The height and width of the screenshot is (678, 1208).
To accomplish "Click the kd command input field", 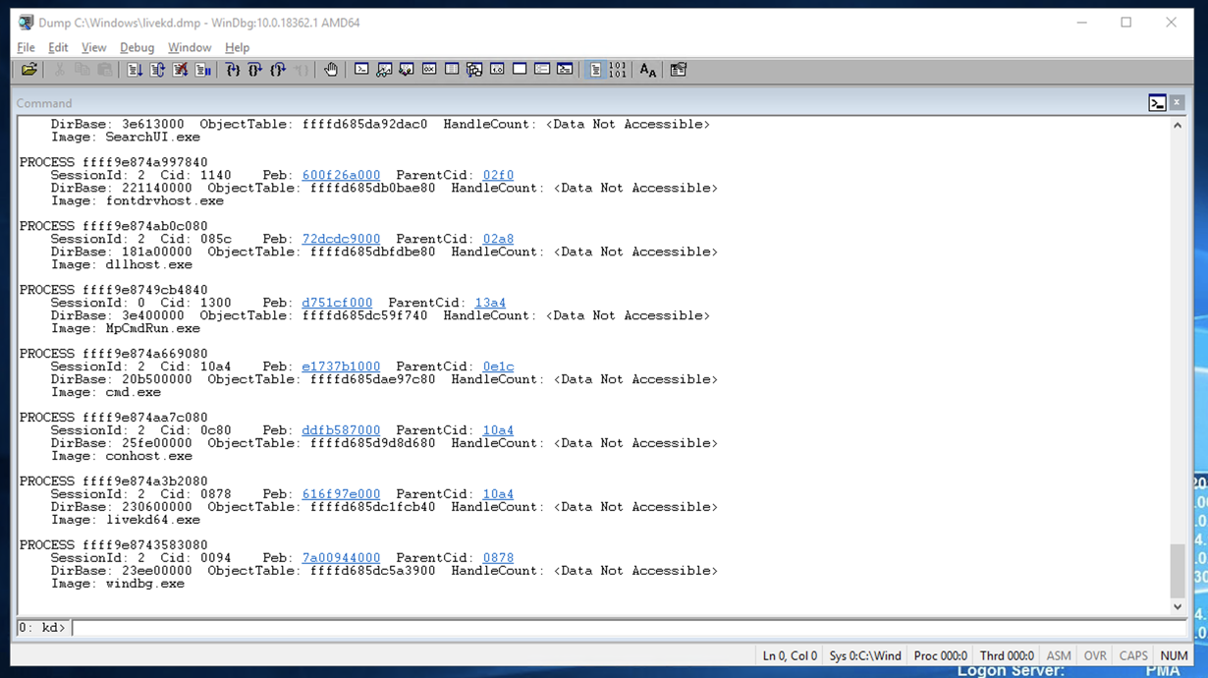I will [629, 627].
